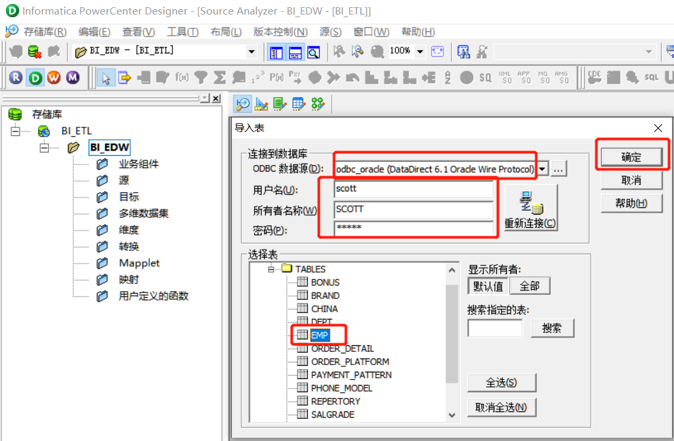Open the Repository (存储库) menu
This screenshot has width=674, height=441.
[x=45, y=32]
